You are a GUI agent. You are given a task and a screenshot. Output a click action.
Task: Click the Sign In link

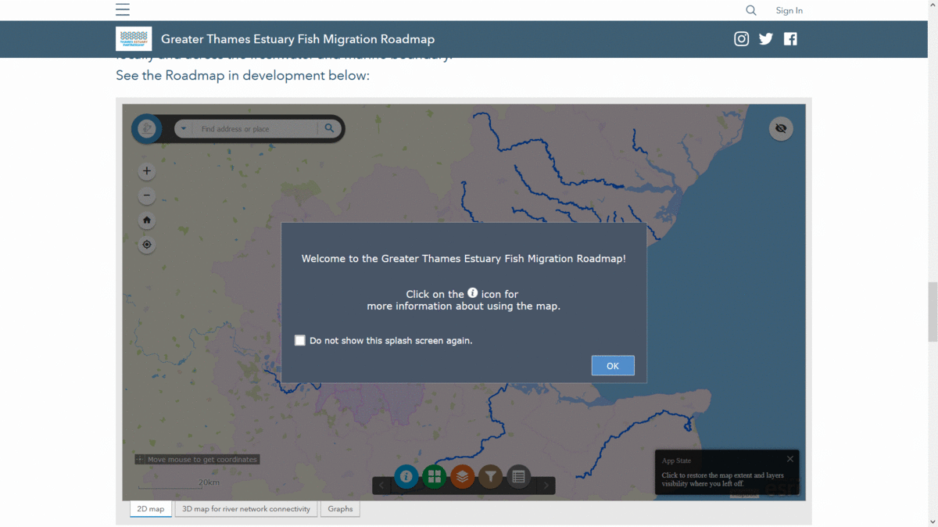click(x=789, y=10)
